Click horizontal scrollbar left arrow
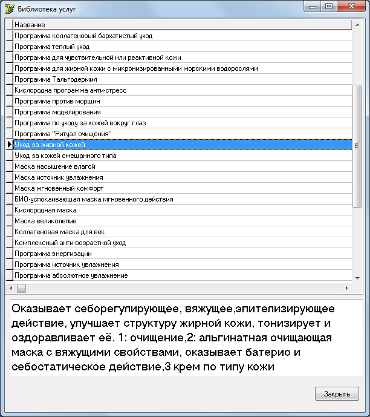This screenshot has height=417, width=370. 11,288
